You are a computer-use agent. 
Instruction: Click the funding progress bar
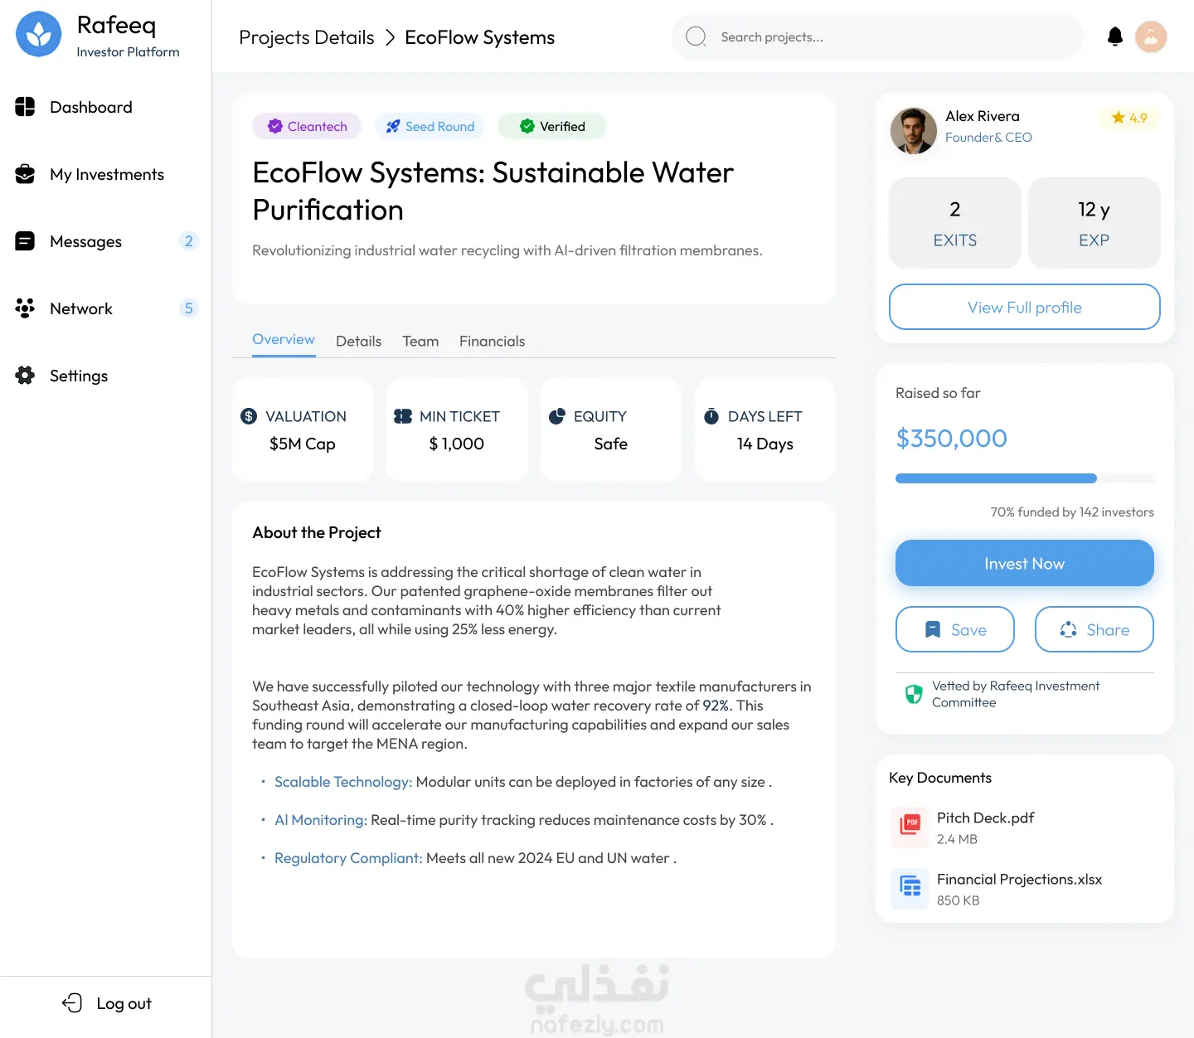click(x=1024, y=478)
